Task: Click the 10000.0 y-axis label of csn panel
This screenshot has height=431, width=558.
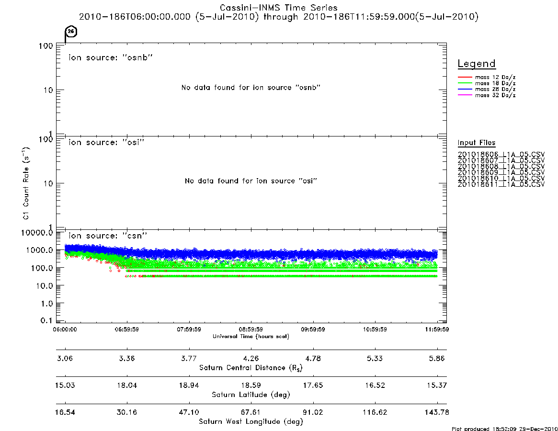Action: coord(37,233)
